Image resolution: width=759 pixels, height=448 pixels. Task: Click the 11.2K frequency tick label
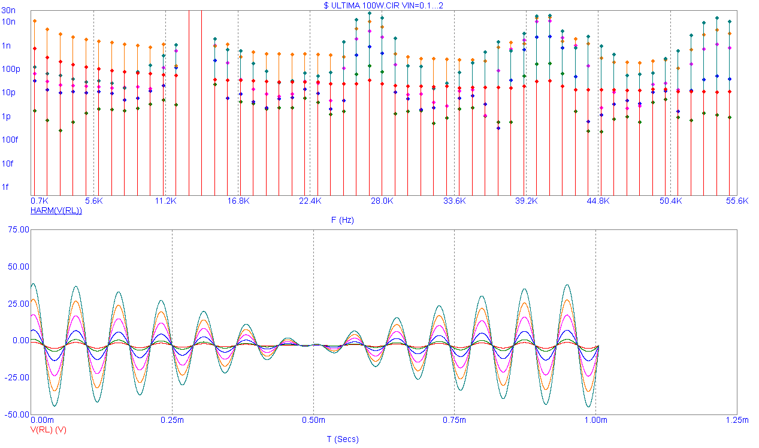pyautogui.click(x=165, y=201)
